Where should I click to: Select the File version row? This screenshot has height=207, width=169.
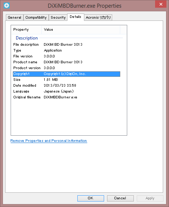point(66,56)
